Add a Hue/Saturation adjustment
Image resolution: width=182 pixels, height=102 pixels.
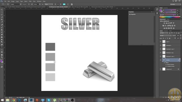pyautogui.click(x=163, y=26)
